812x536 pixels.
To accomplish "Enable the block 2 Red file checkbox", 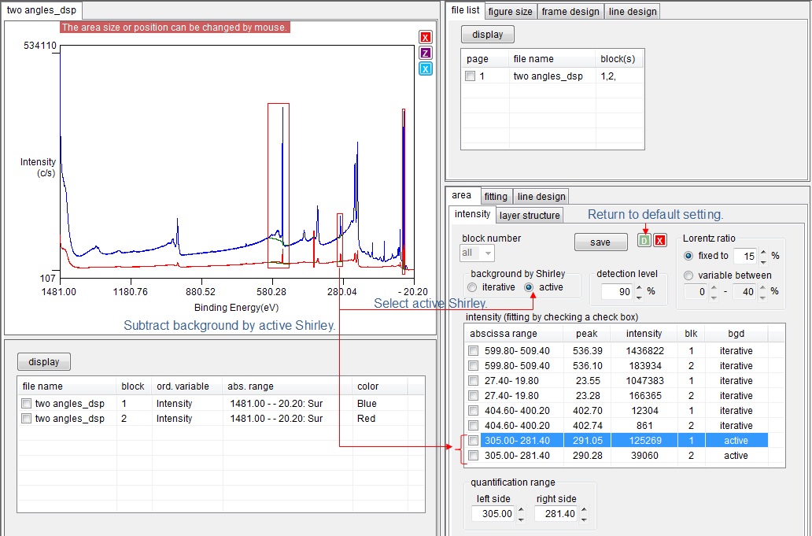I will tap(27, 419).
